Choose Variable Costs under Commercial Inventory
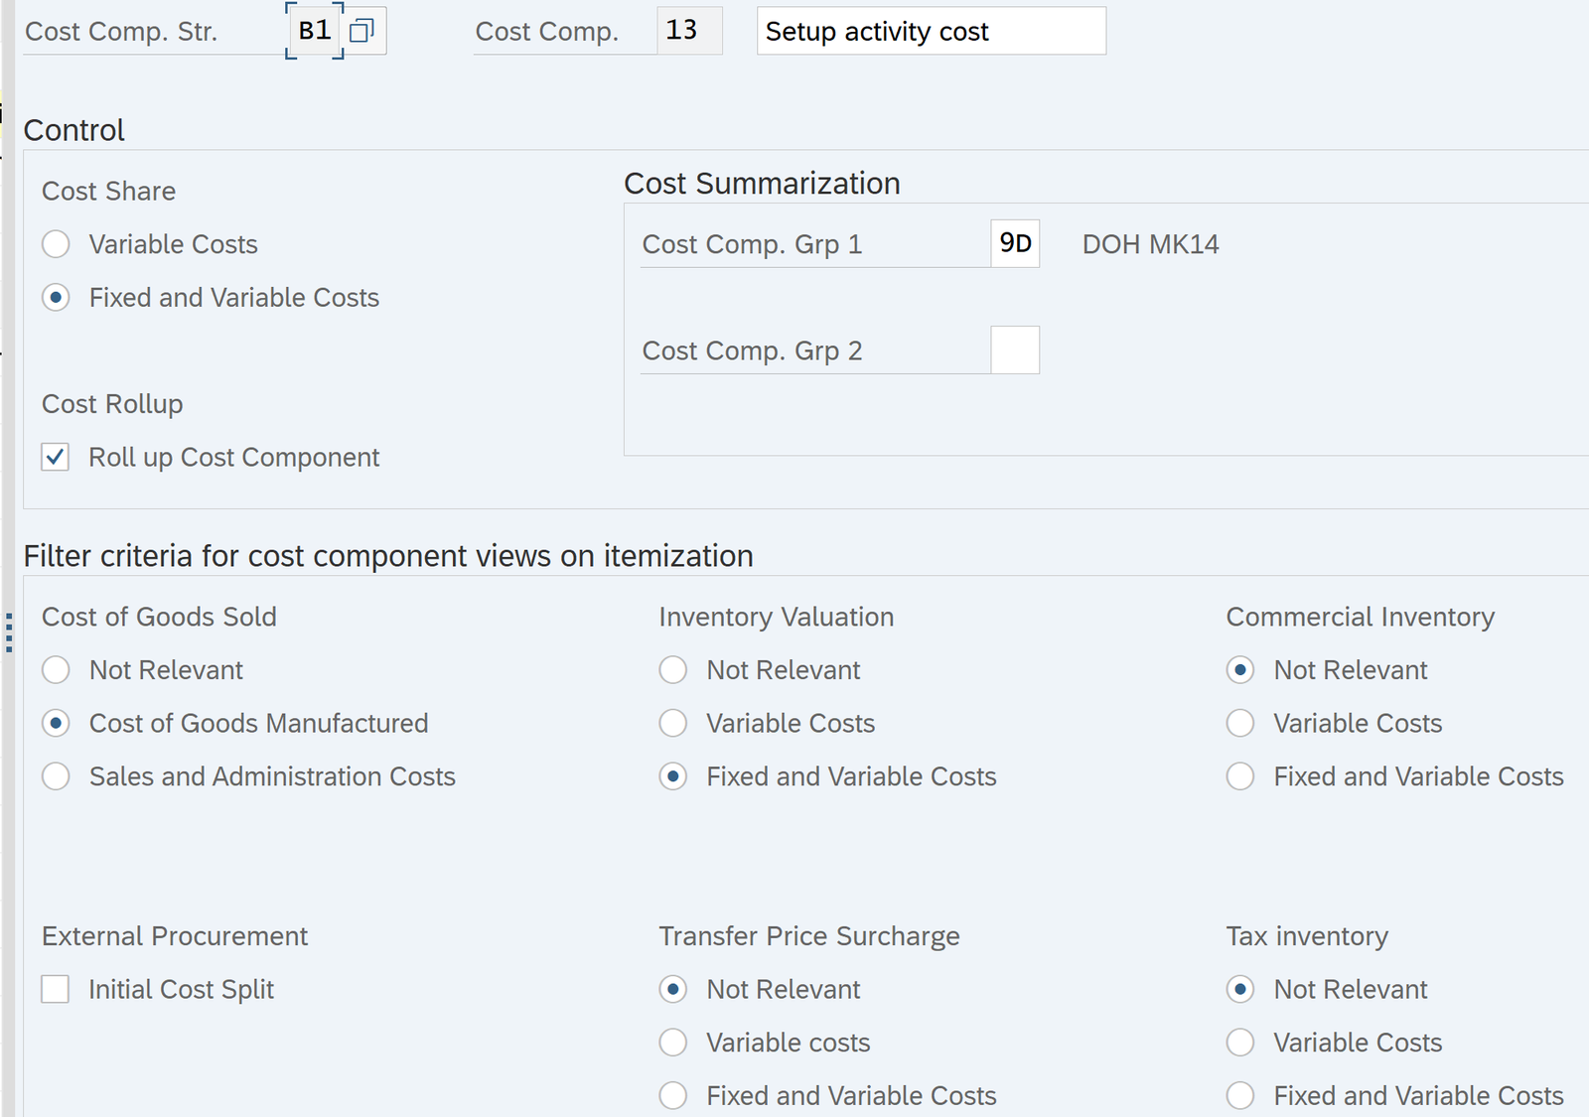This screenshot has height=1117, width=1589. (x=1240, y=724)
